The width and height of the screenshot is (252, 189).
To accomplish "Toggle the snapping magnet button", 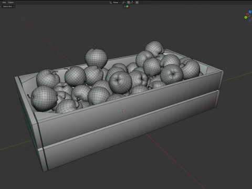I will pyautogui.click(x=129, y=3).
